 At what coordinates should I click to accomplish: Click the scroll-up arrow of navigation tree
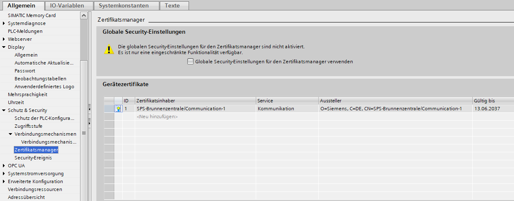point(84,16)
